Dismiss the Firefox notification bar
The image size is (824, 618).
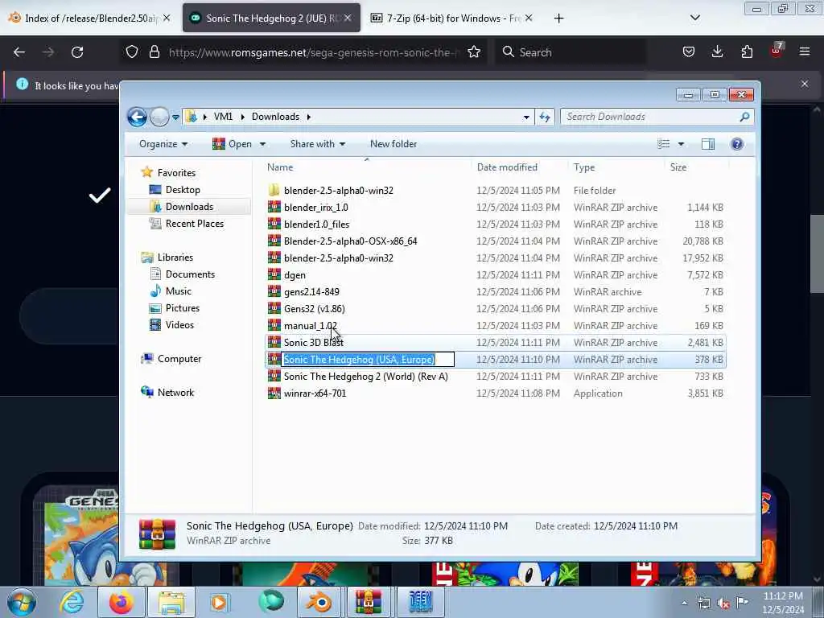pyautogui.click(x=805, y=84)
